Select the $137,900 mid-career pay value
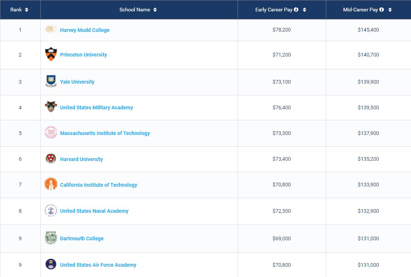 coord(368,133)
